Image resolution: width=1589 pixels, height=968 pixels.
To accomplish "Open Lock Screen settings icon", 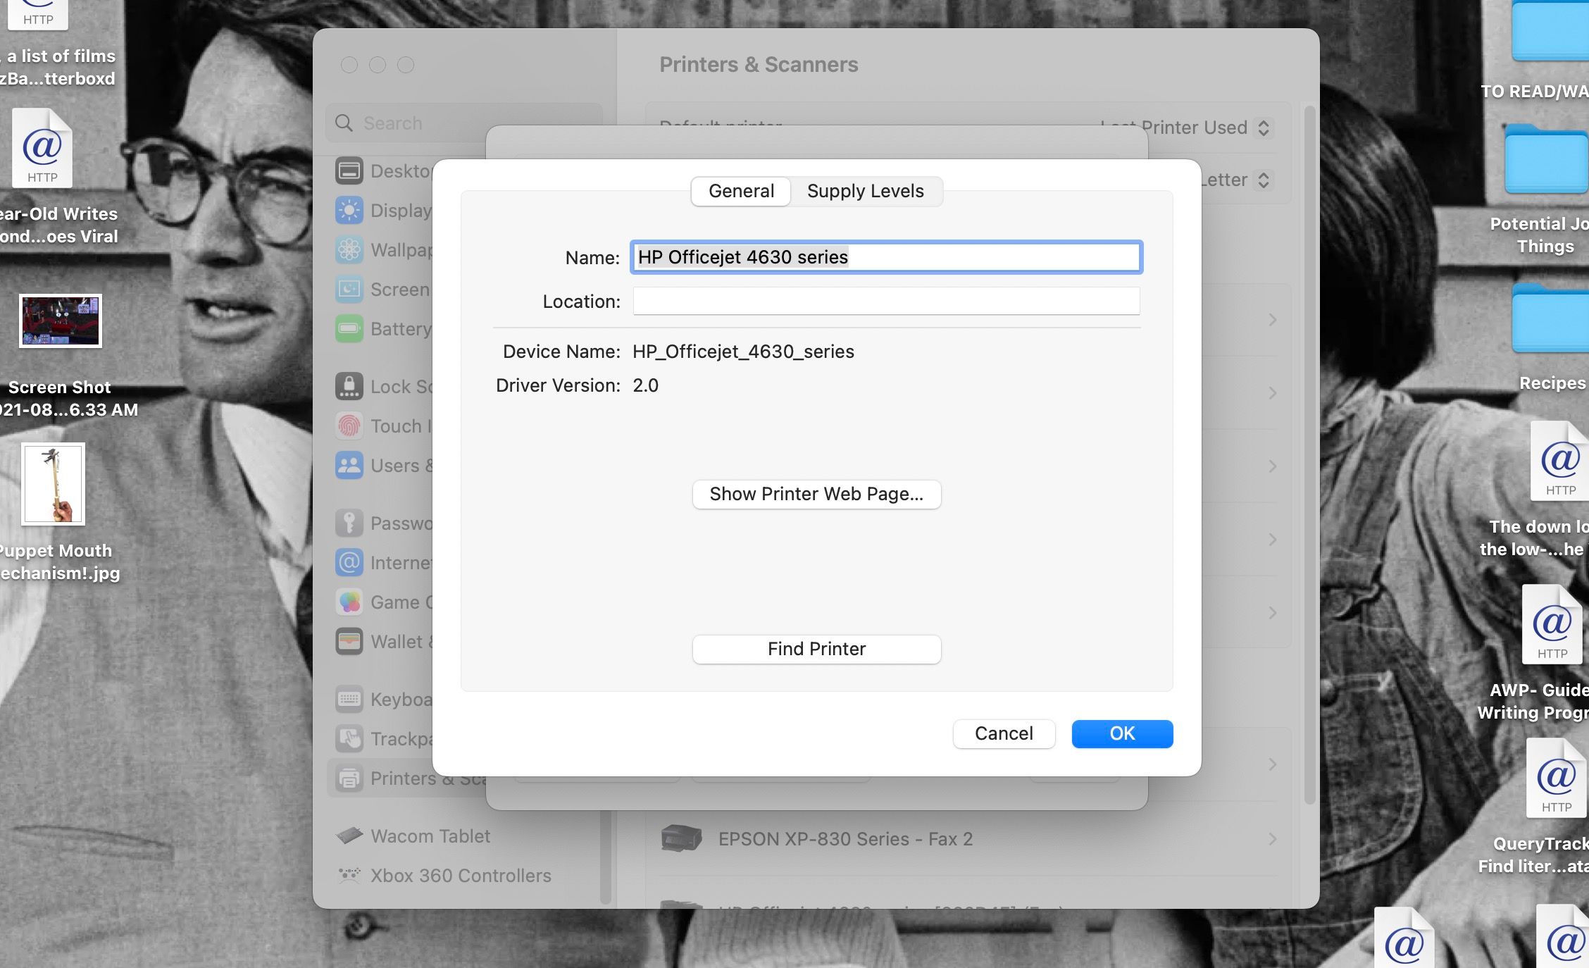I will pos(349,387).
